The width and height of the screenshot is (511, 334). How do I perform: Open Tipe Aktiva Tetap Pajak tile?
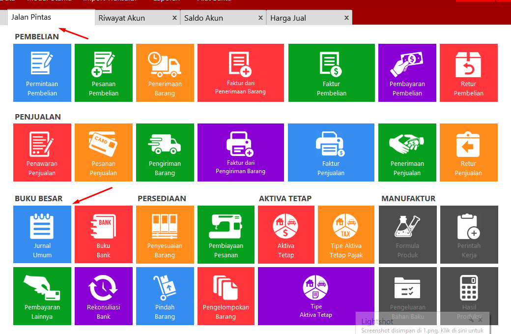[346, 234]
